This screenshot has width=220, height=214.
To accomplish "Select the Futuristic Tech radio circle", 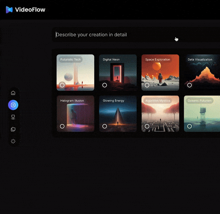I will pos(62,85).
